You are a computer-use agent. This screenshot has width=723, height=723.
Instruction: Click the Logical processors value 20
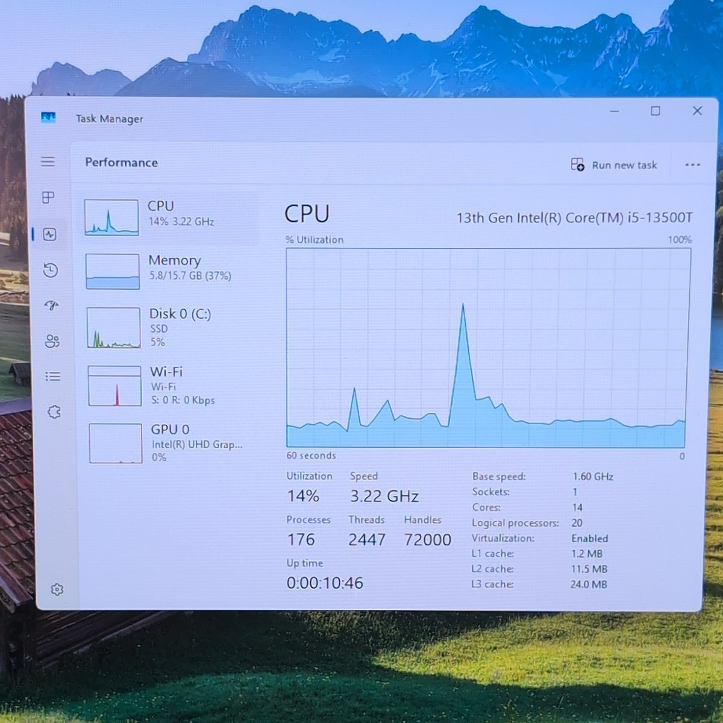(x=577, y=523)
